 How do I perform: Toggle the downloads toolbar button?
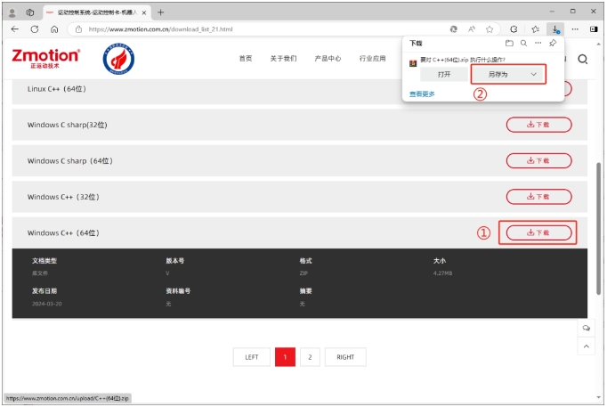tap(555, 29)
